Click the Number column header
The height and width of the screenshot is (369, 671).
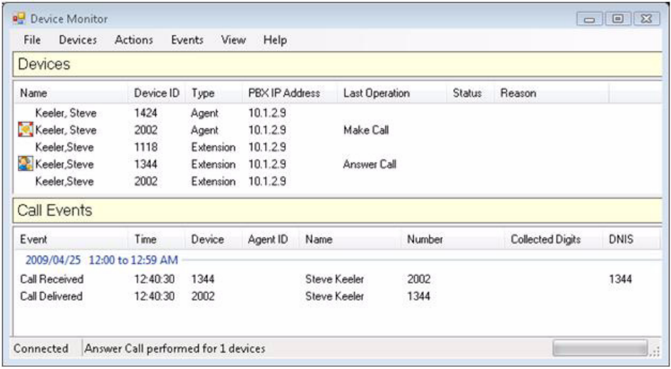click(453, 239)
